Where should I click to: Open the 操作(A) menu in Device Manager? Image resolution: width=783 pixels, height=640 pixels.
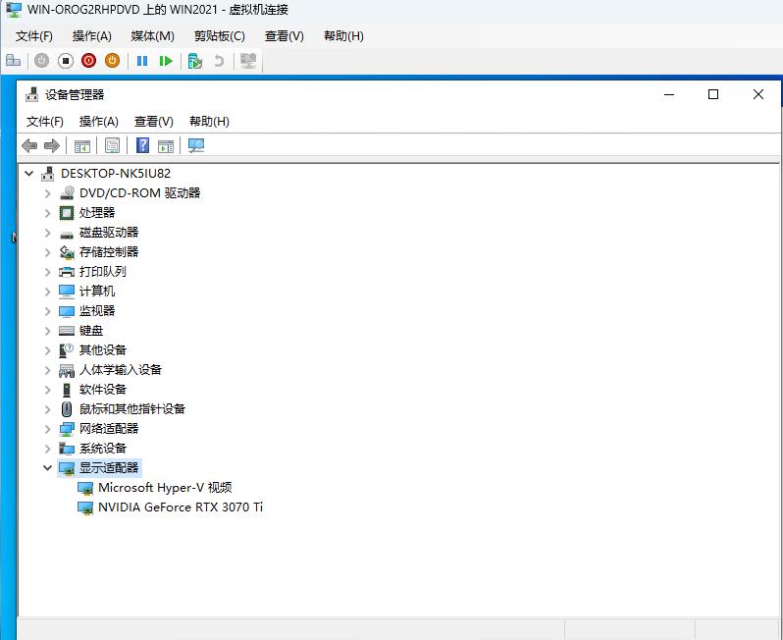tap(98, 122)
